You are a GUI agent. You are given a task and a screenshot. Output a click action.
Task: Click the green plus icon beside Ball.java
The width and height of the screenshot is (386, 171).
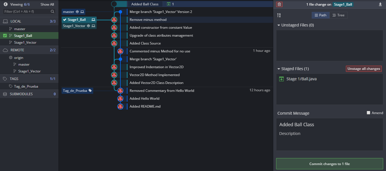(x=281, y=79)
